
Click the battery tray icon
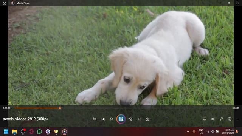tap(217, 131)
